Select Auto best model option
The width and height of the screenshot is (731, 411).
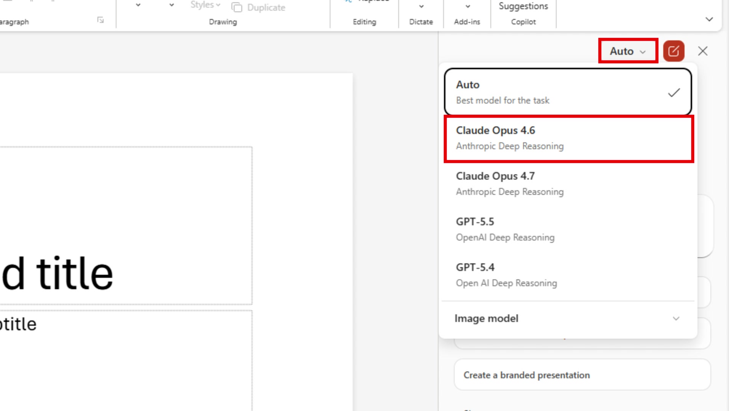point(568,92)
